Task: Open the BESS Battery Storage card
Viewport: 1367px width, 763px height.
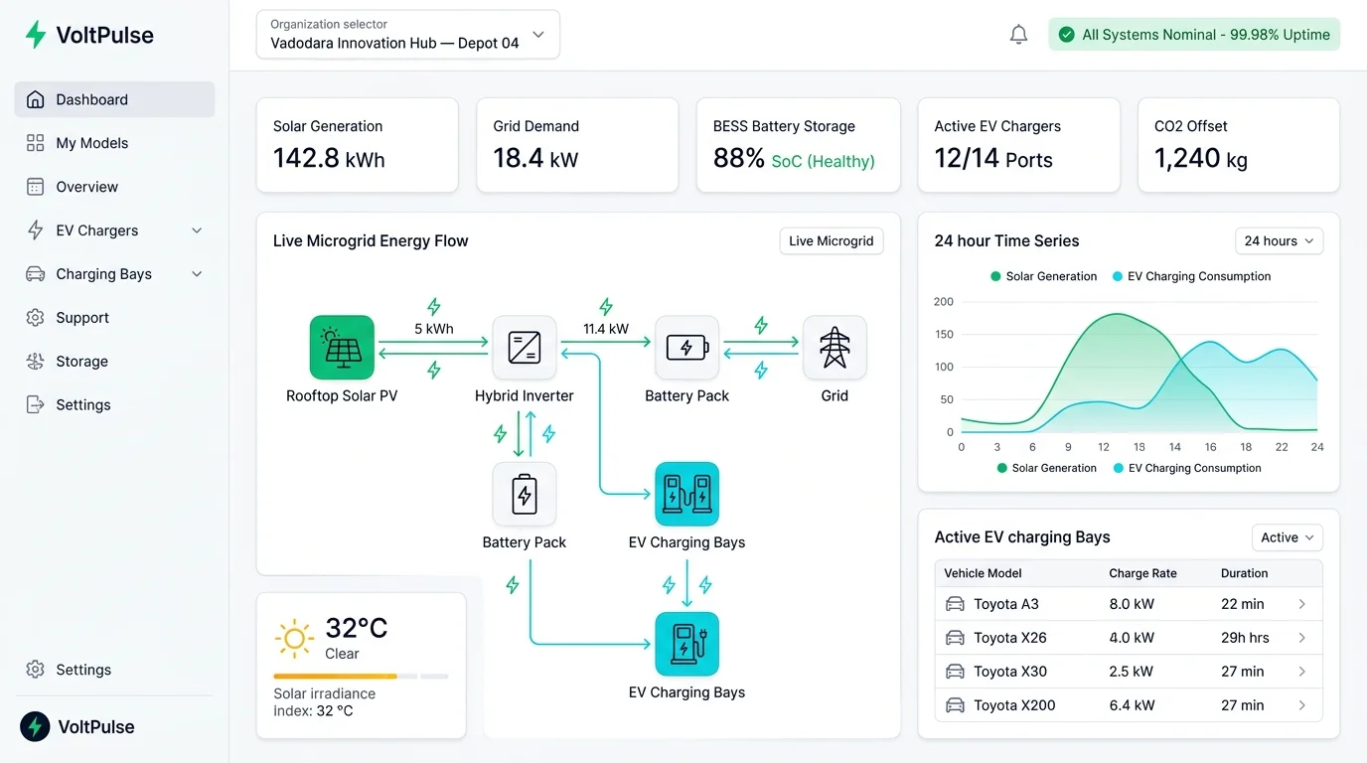Action: [x=799, y=145]
